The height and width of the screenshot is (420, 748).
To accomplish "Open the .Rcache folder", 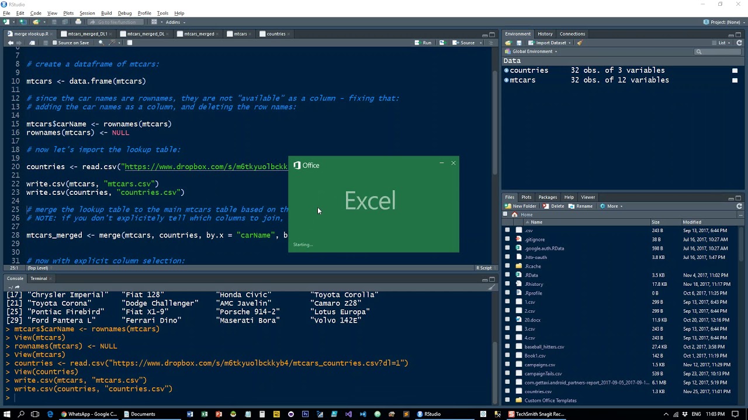I will pos(532,267).
